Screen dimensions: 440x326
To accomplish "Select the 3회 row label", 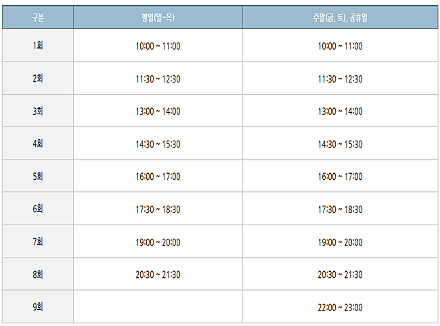I will tap(38, 111).
